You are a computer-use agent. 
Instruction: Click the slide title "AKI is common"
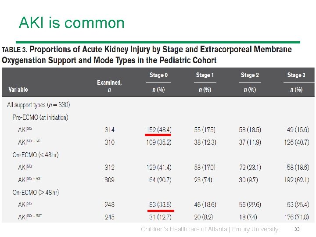pyautogui.click(x=72, y=23)
